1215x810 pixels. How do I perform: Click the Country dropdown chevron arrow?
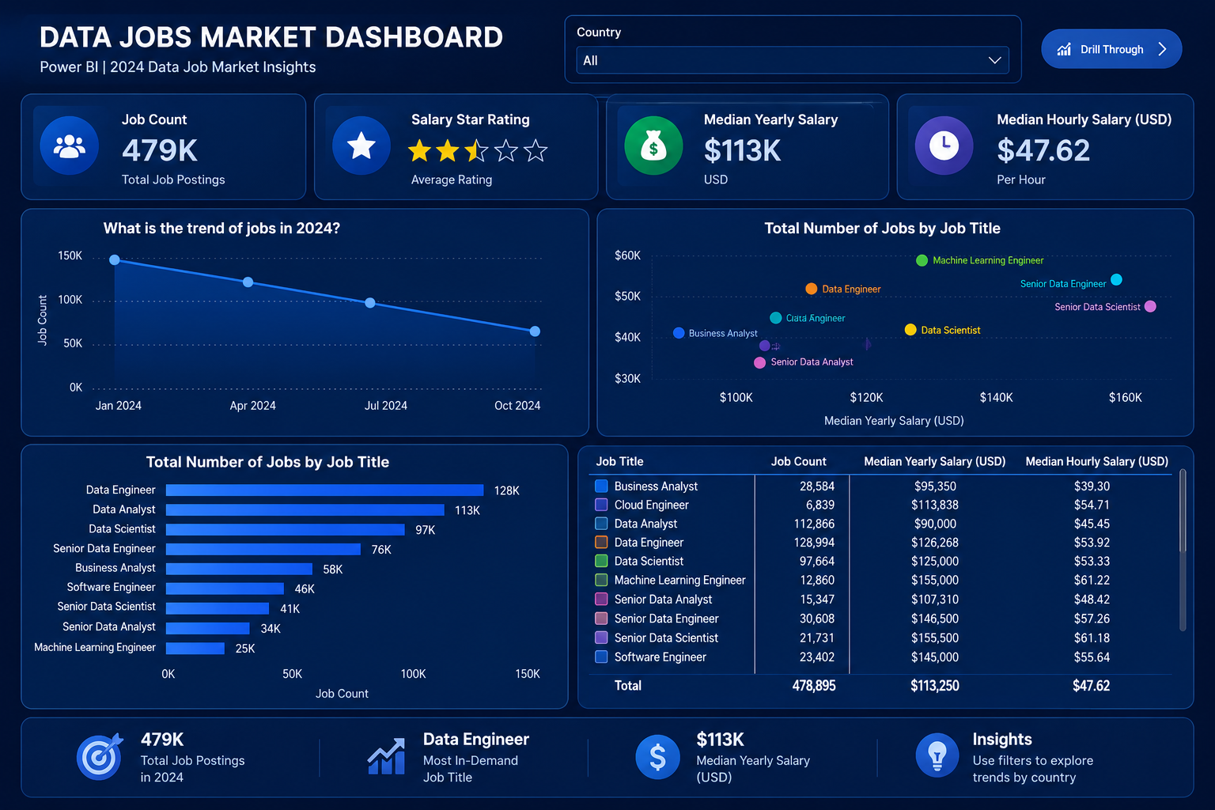point(994,60)
